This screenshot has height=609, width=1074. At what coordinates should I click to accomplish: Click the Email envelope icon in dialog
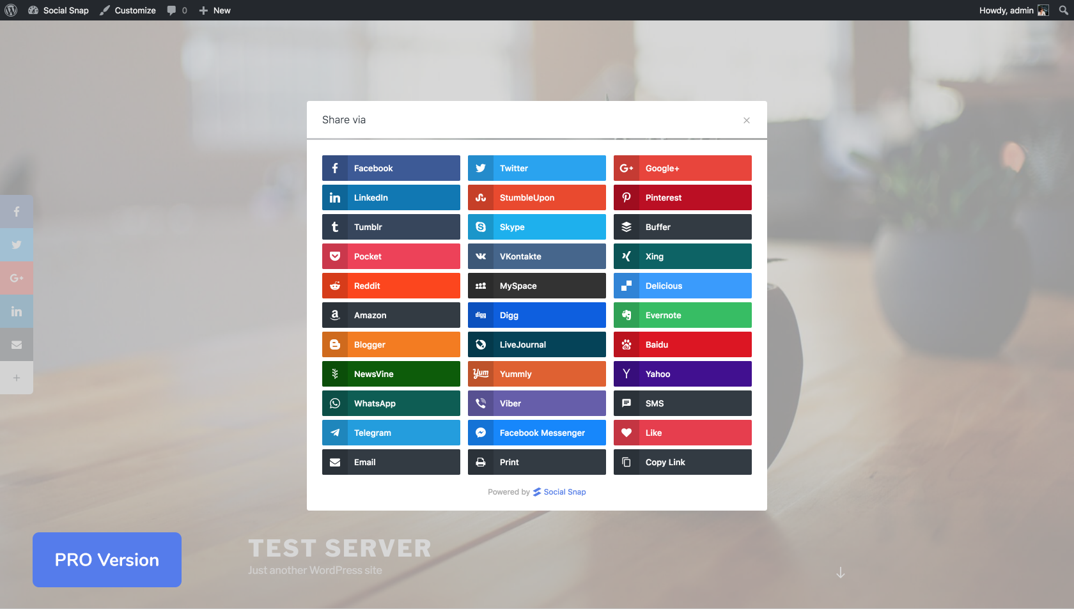tap(335, 462)
